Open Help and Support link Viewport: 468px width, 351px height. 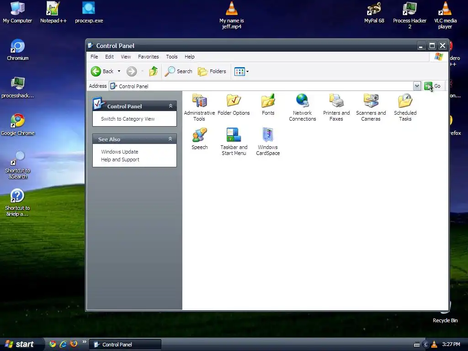[x=120, y=160]
